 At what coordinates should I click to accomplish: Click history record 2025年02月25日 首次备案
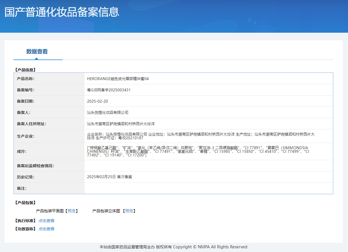(x=110, y=177)
